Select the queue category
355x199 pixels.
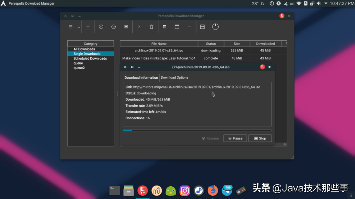point(78,63)
